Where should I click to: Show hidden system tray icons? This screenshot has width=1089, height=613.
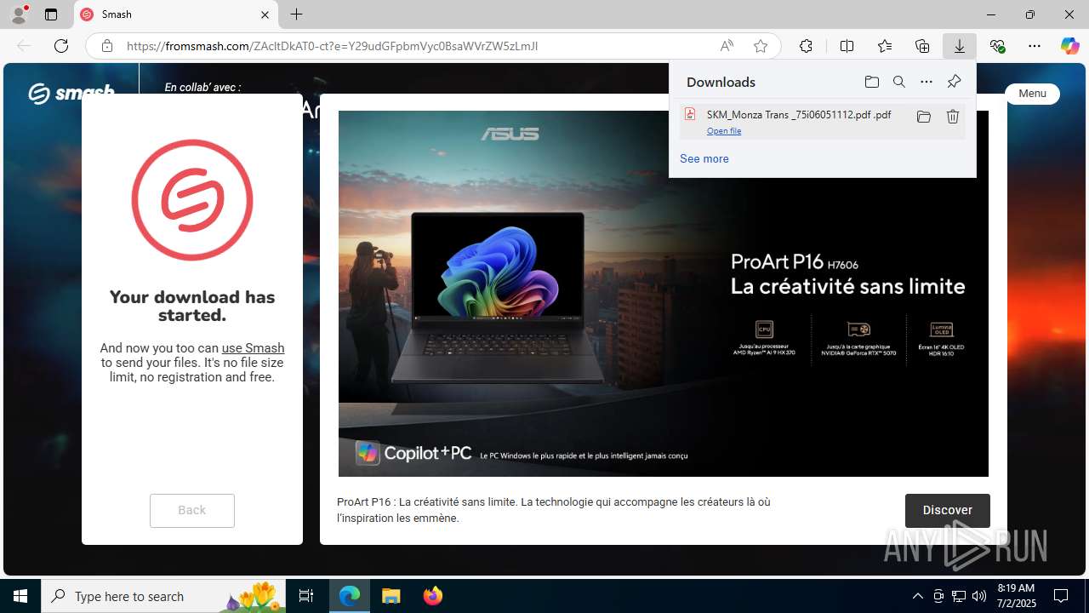point(917,596)
